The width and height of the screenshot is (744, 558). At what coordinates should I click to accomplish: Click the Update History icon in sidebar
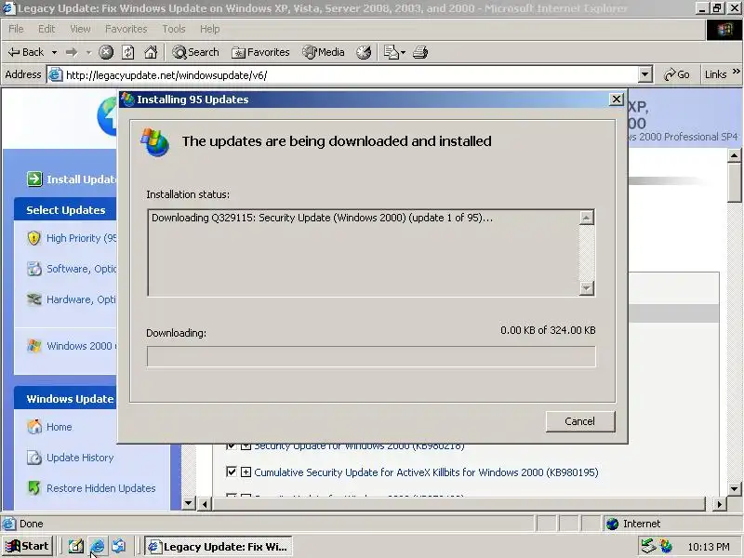coord(34,458)
